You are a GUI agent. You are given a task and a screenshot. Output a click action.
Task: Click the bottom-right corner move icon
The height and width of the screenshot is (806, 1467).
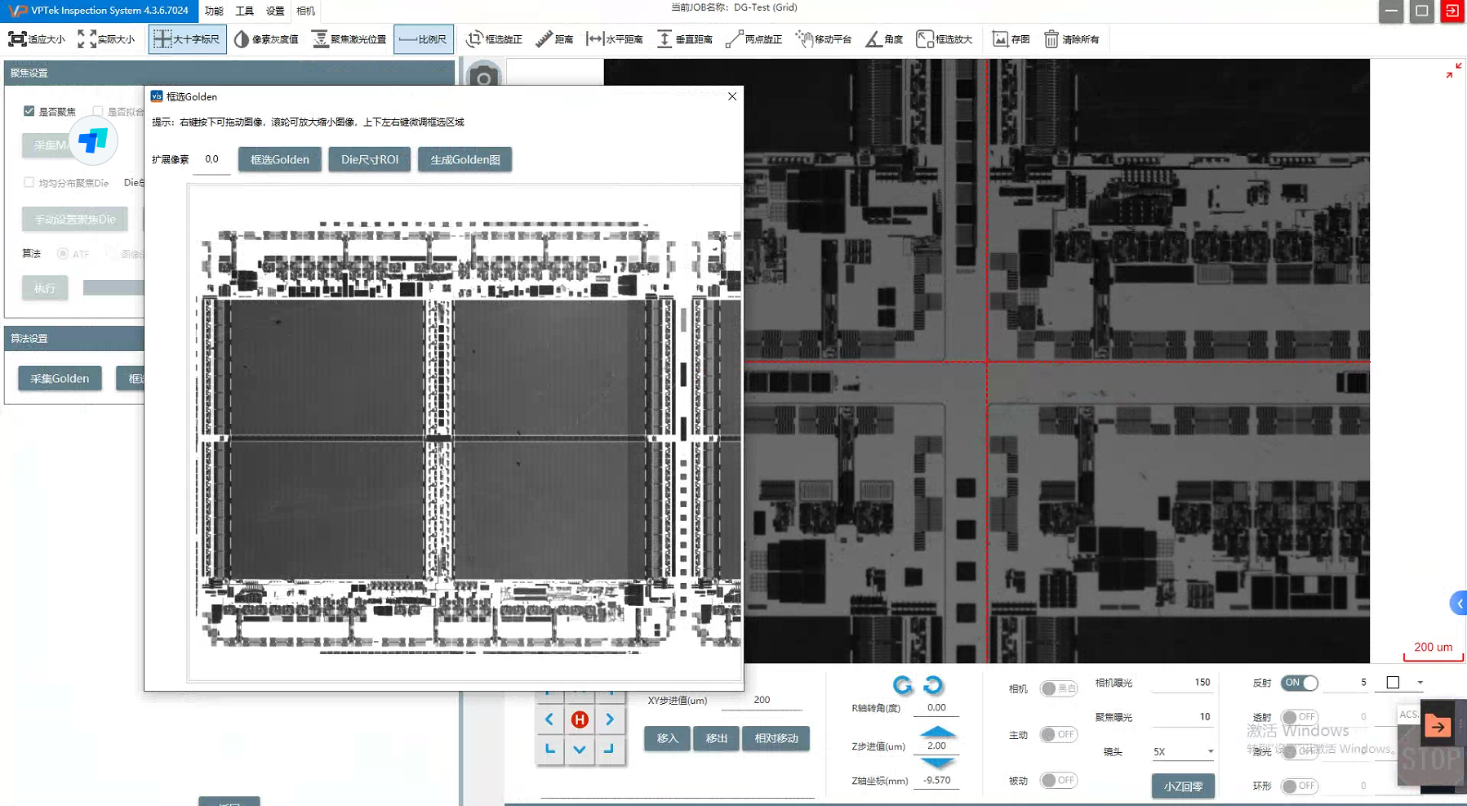[x=609, y=749]
